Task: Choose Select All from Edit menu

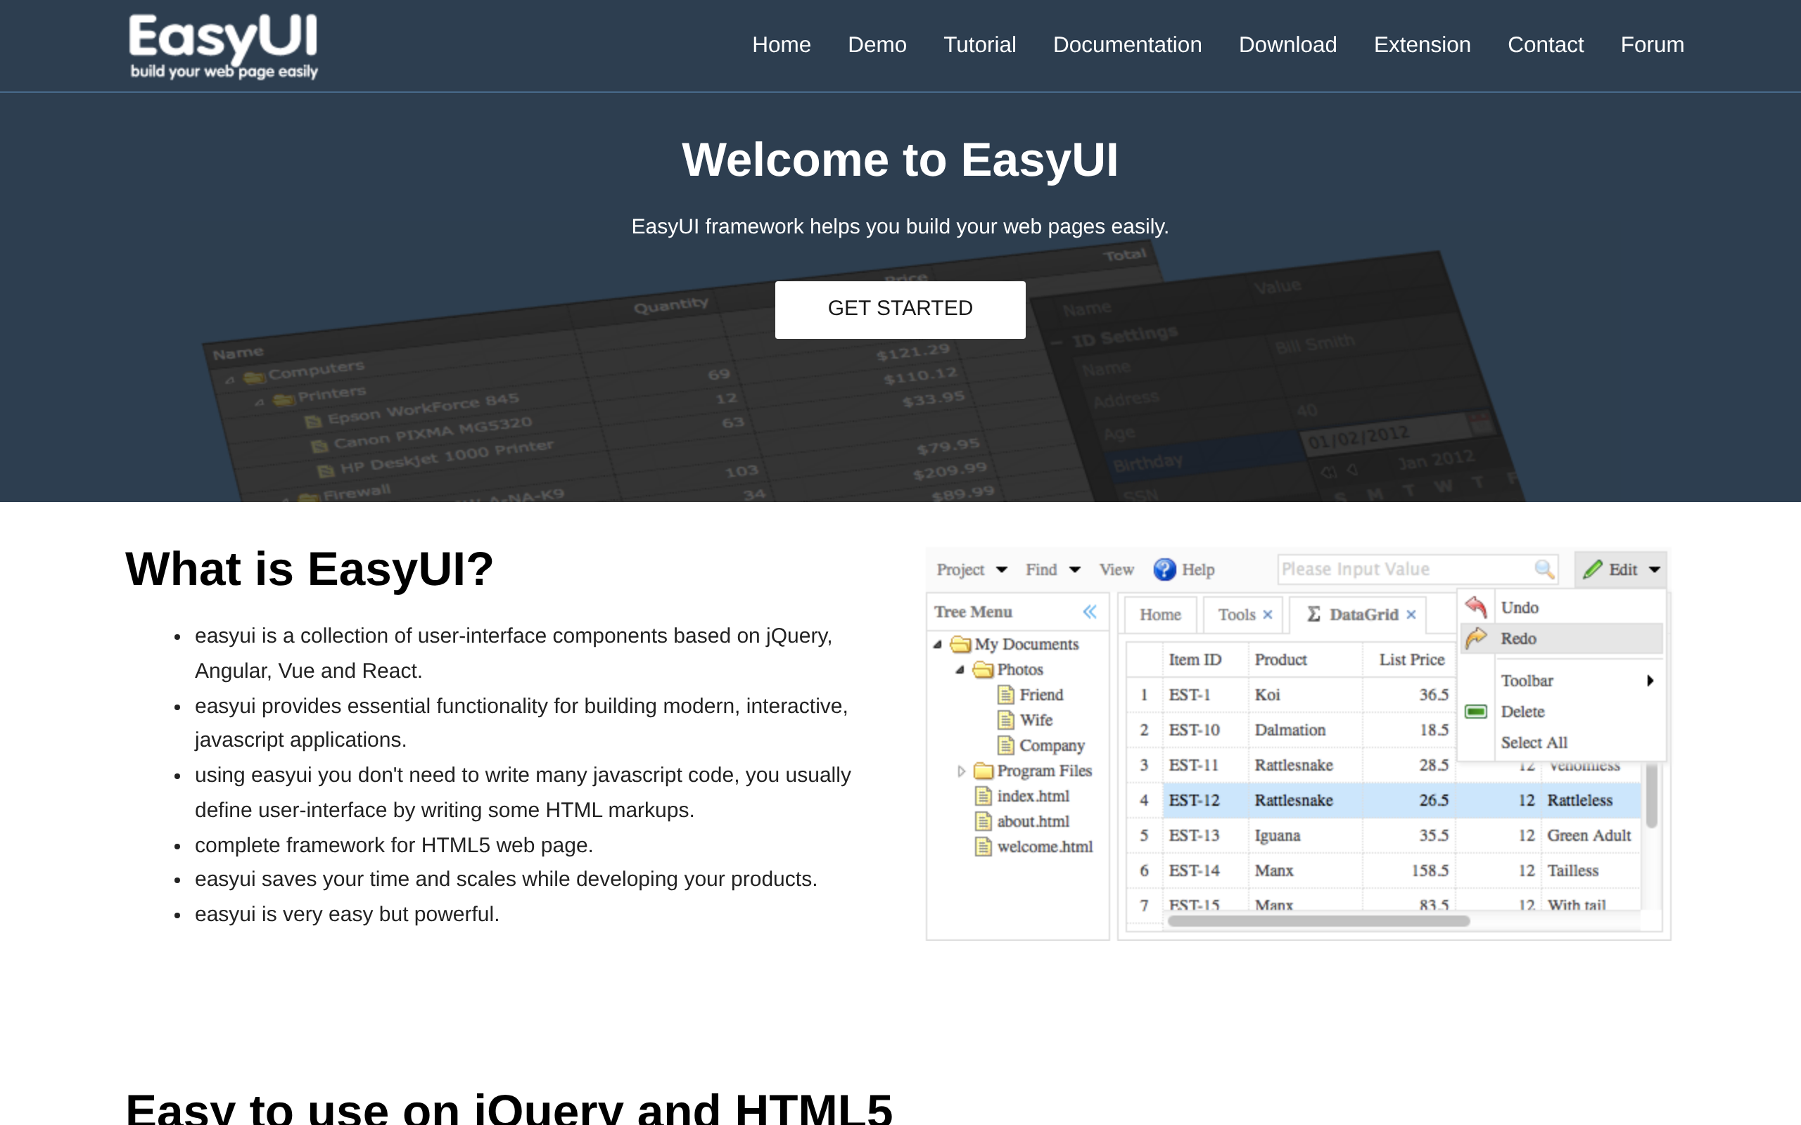Action: tap(1563, 742)
